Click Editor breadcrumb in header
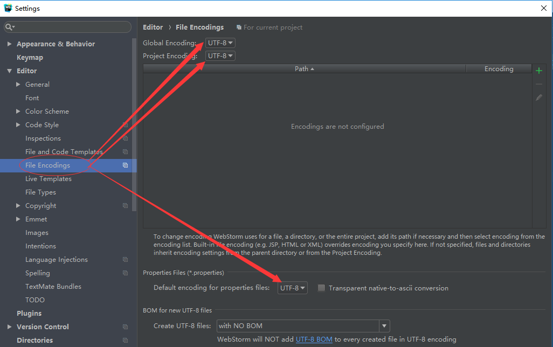 [153, 27]
